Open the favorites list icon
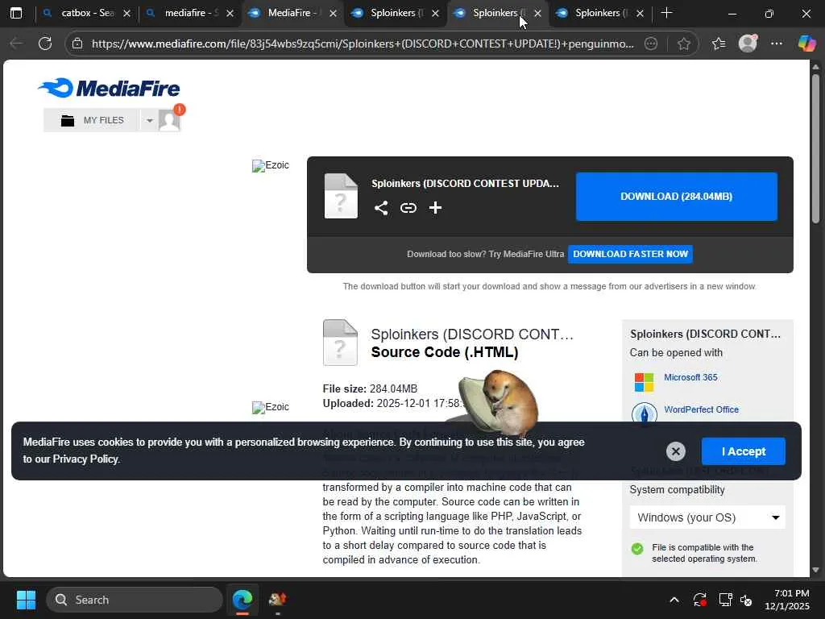Screen dimensions: 825x619 [718, 44]
